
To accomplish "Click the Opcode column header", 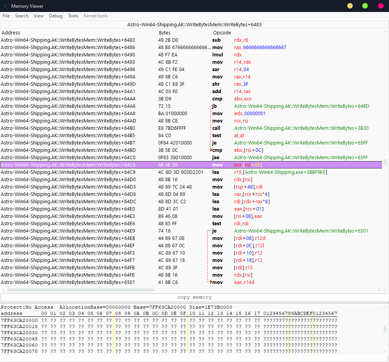I will [x=222, y=33].
